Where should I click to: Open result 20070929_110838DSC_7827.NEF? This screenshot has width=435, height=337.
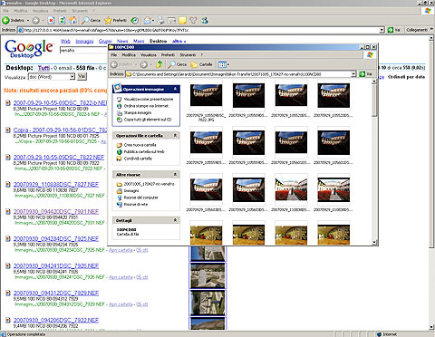(x=56, y=184)
